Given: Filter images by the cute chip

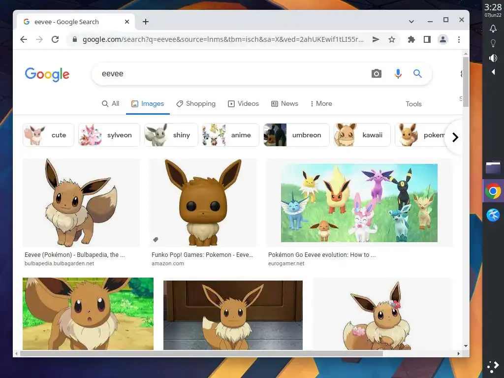Looking at the screenshot, I should (49, 135).
